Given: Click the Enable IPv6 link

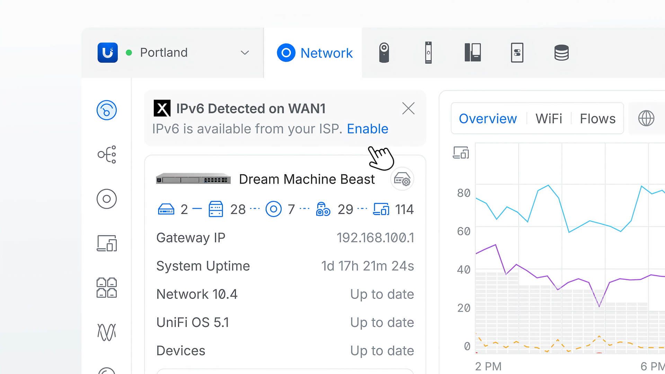Looking at the screenshot, I should point(367,129).
